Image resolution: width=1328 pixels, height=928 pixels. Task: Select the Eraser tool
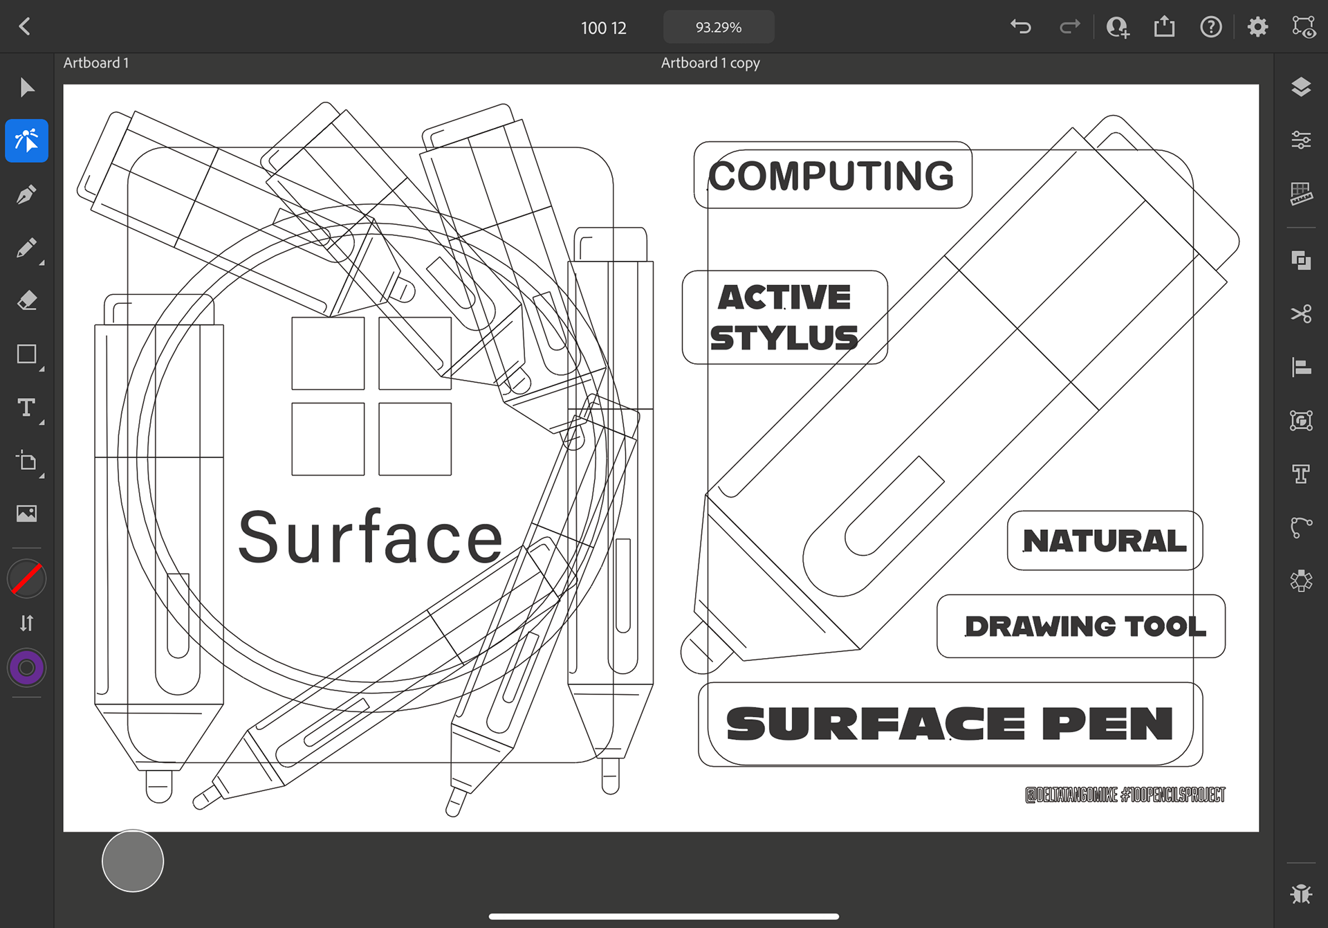tap(26, 301)
